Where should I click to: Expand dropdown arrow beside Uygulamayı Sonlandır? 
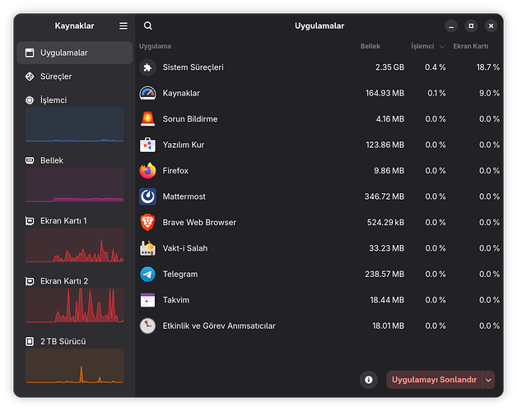pos(489,380)
